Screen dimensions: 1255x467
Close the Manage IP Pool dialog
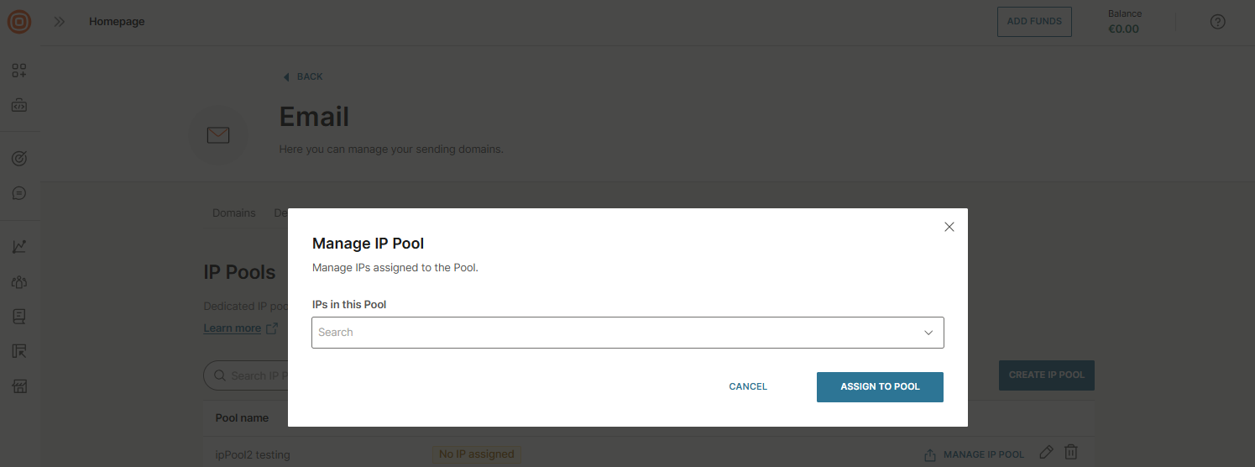point(949,227)
